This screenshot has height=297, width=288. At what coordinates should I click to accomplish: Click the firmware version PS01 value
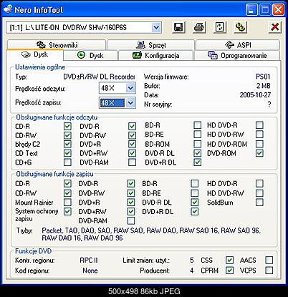coord(263,77)
